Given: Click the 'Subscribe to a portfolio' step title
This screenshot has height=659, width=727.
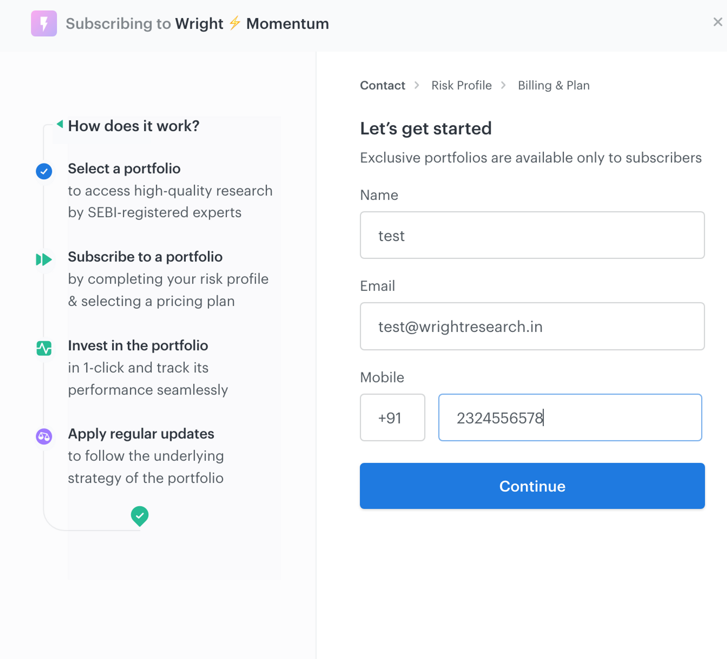Looking at the screenshot, I should click(x=145, y=257).
